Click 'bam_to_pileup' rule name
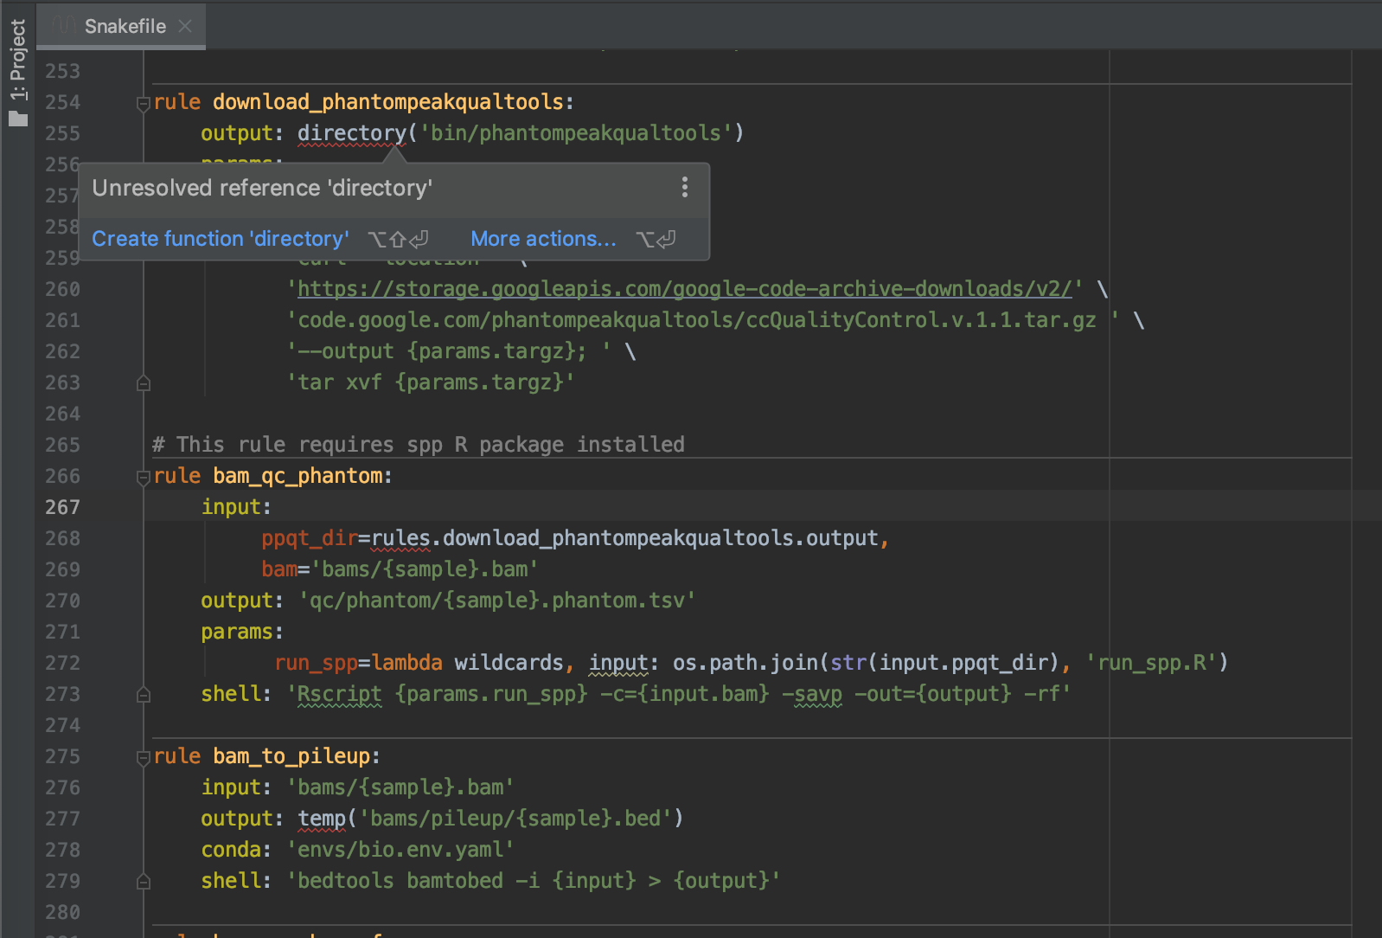The image size is (1382, 938). tap(291, 756)
